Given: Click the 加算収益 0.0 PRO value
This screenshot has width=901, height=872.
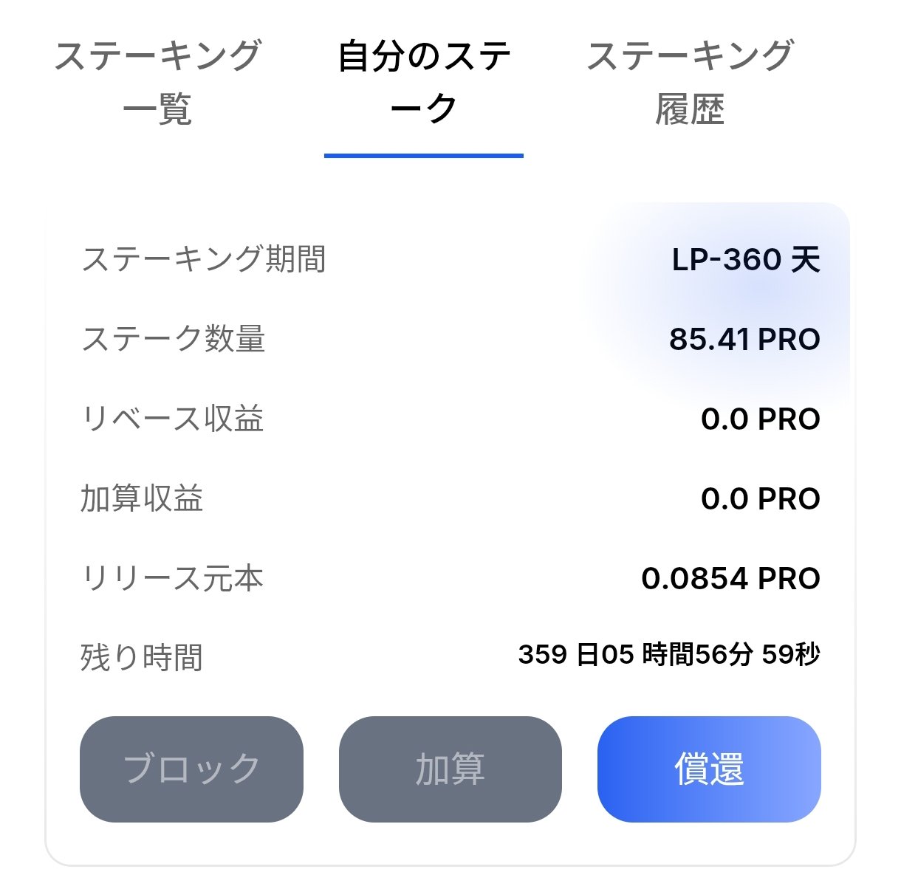Looking at the screenshot, I should pos(761,499).
